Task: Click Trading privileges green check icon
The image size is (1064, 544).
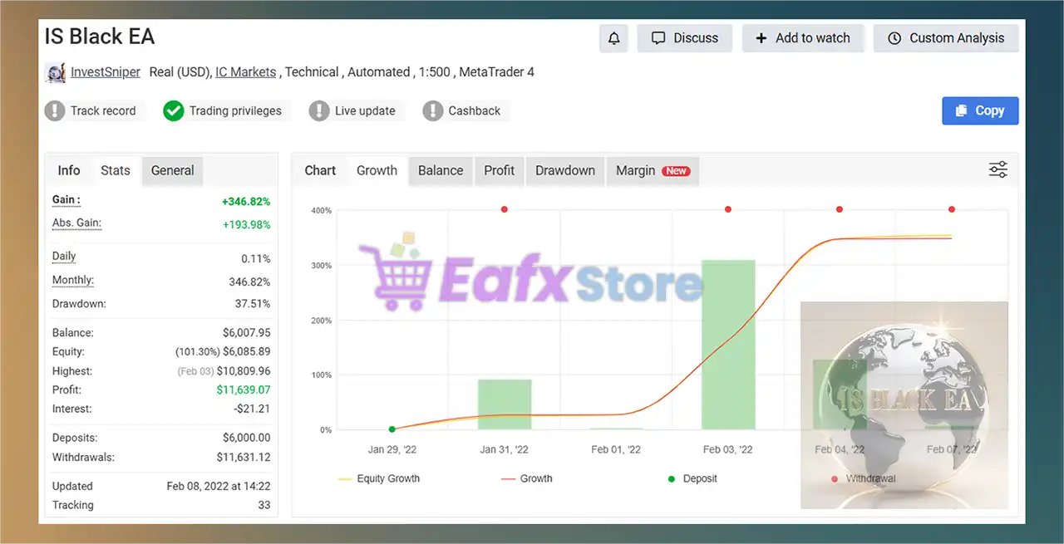Action: click(173, 110)
